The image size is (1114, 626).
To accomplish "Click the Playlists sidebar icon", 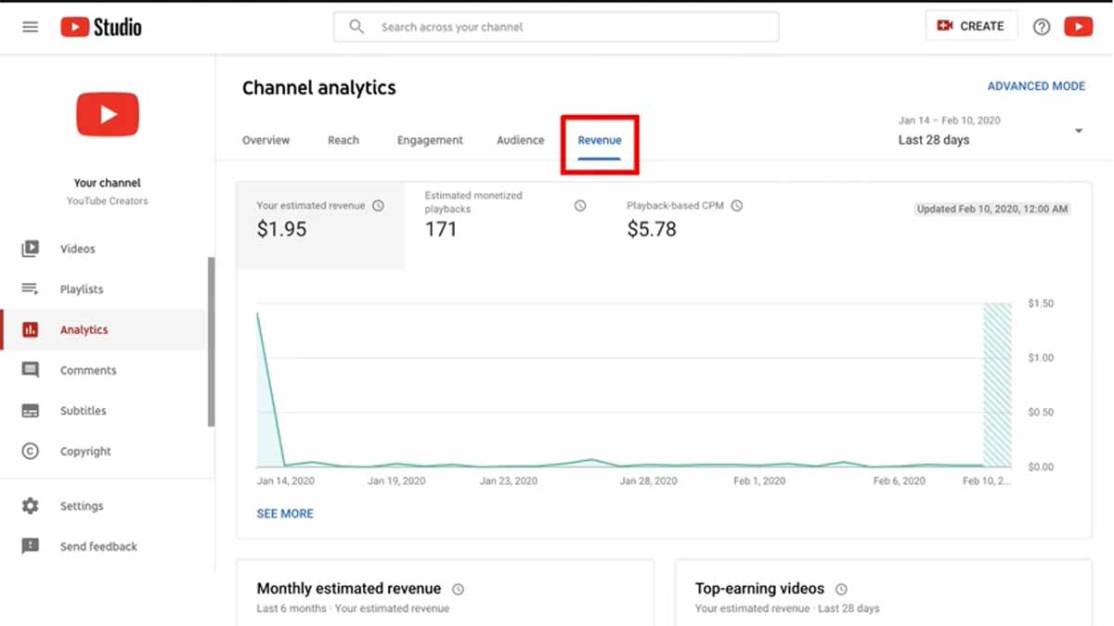I will tap(31, 289).
